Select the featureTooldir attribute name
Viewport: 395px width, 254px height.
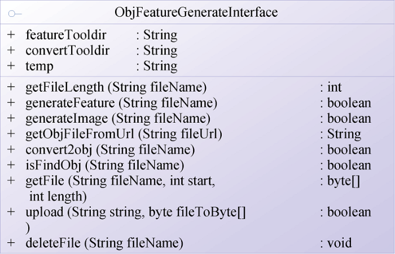pyautogui.click(x=66, y=35)
